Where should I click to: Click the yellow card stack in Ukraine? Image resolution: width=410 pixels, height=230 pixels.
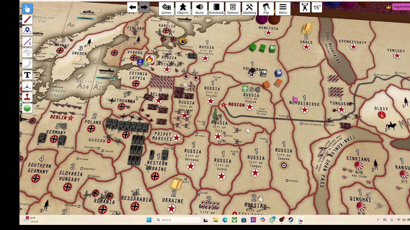pyautogui.click(x=176, y=183)
